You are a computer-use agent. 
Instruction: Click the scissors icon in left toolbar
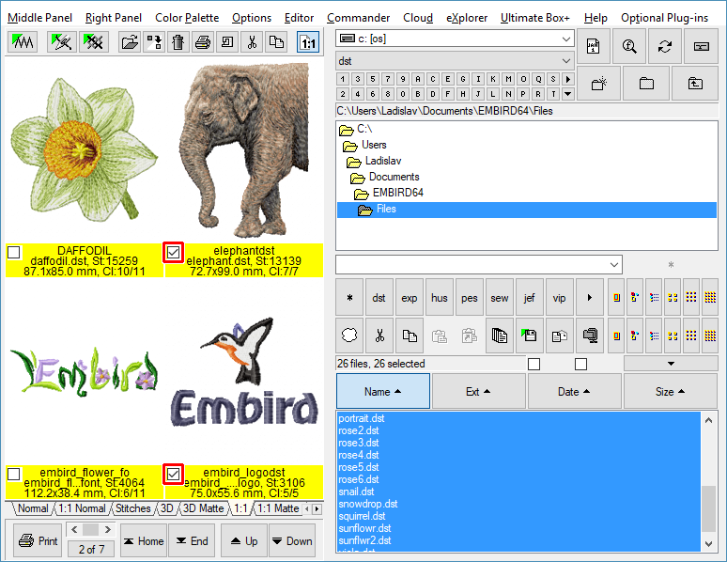pos(252,42)
